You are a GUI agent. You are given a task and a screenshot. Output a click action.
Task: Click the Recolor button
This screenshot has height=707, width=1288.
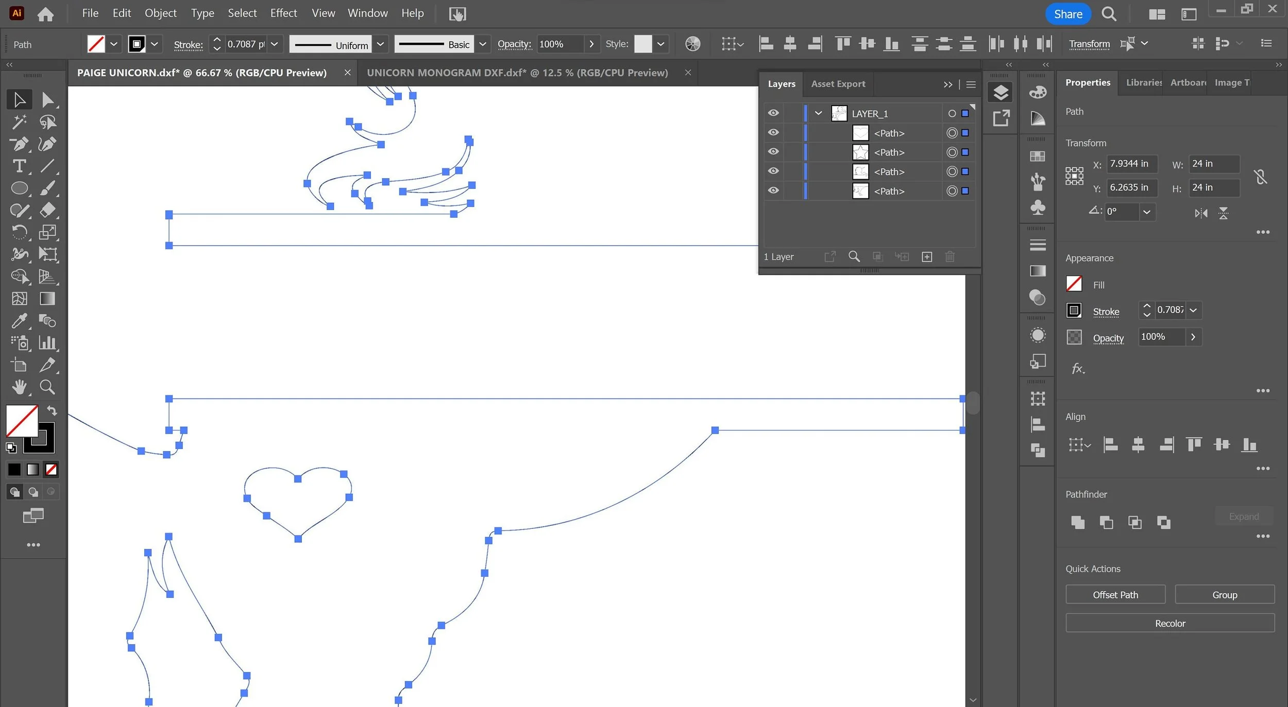[x=1170, y=623]
